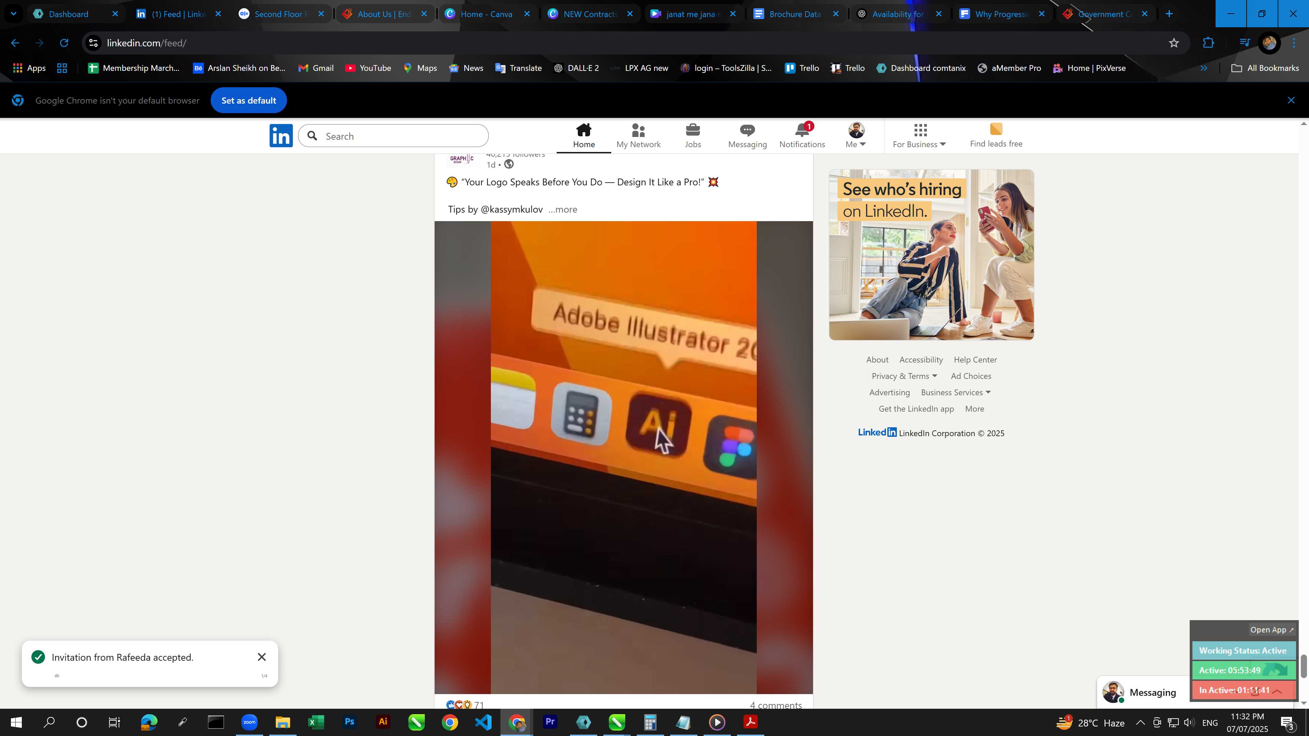Viewport: 1309px width, 736px height.
Task: Open the Advertising link
Action: pos(889,392)
